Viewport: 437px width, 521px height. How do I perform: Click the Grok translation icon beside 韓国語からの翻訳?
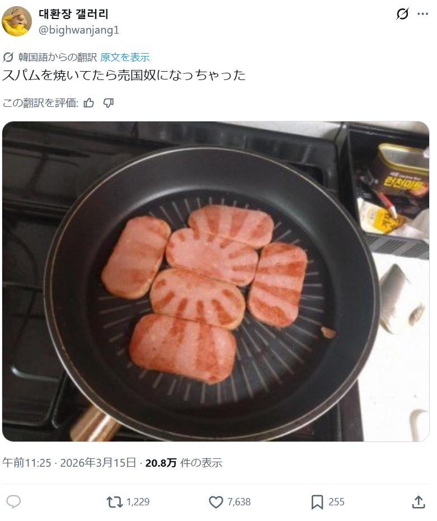tap(8, 58)
